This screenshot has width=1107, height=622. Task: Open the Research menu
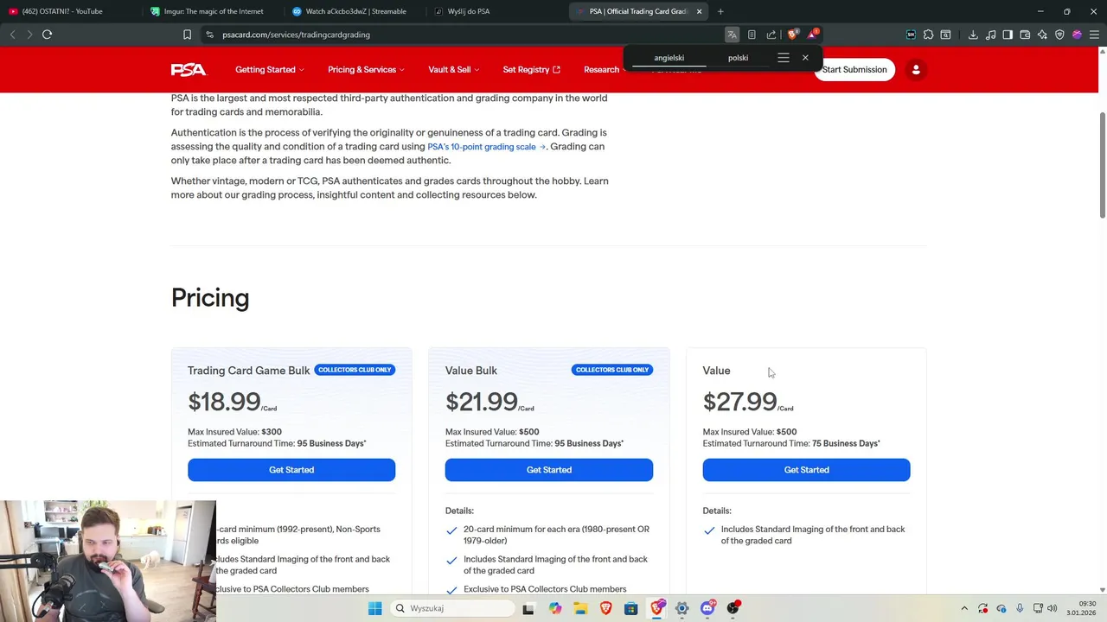[604, 69]
